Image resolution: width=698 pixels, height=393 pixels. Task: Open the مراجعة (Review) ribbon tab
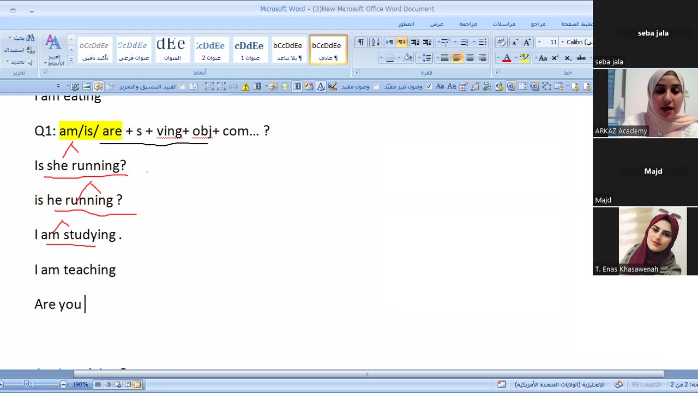(468, 24)
